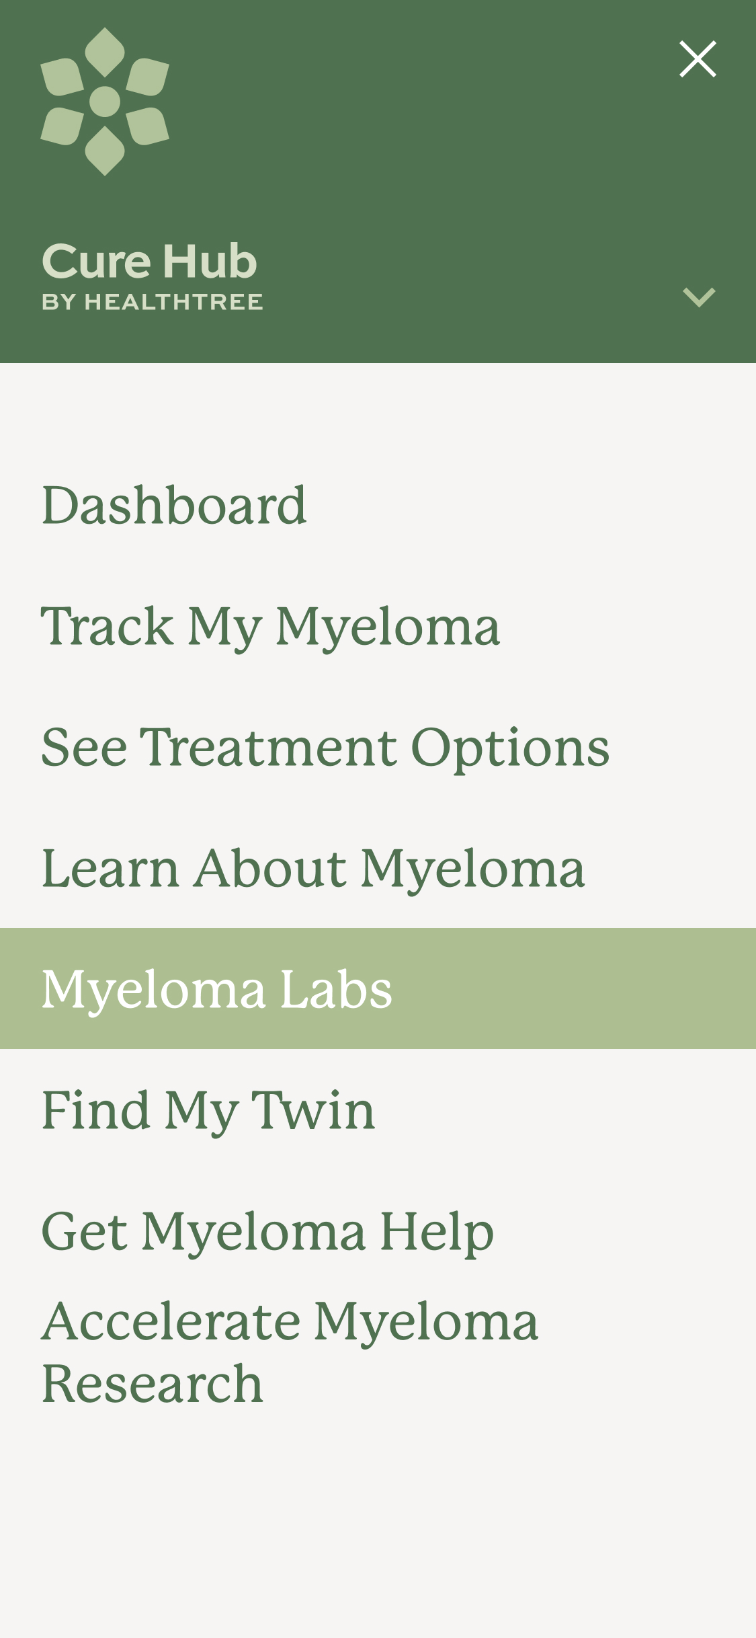Click the BY HEALTHTREE subtitle text

tap(153, 303)
